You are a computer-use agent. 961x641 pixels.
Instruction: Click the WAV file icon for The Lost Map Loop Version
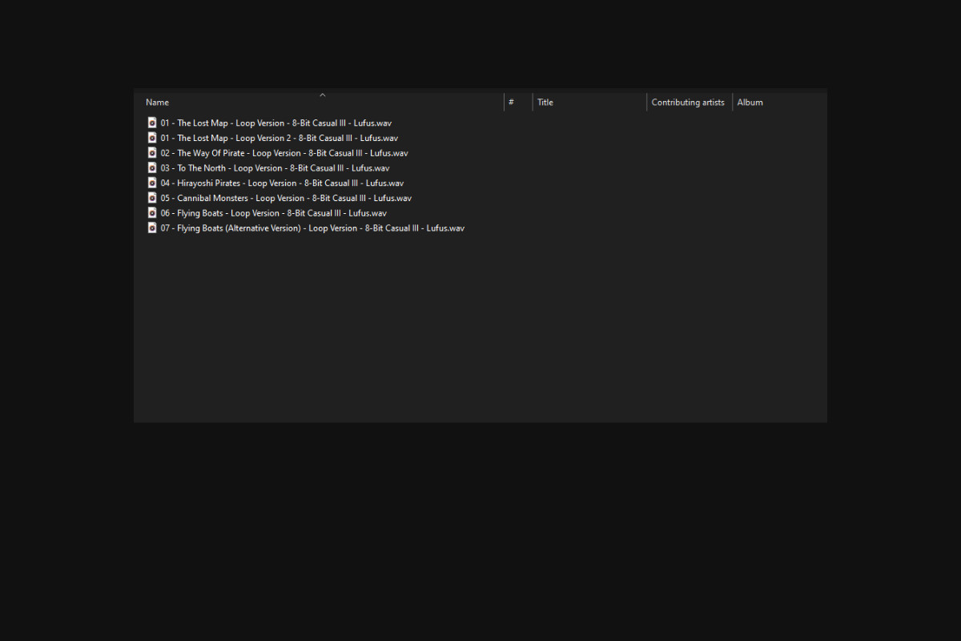point(152,123)
